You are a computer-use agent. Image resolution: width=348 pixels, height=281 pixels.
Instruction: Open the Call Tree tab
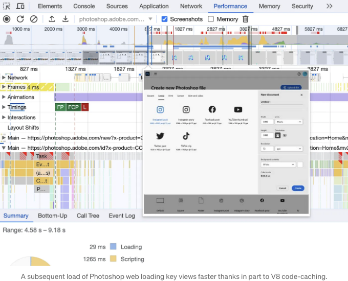pos(88,216)
